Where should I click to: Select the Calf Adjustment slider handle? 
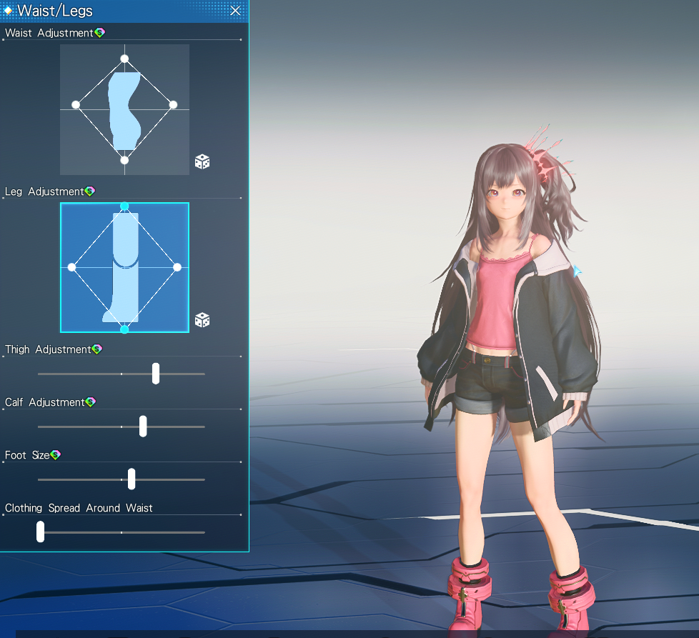143,427
